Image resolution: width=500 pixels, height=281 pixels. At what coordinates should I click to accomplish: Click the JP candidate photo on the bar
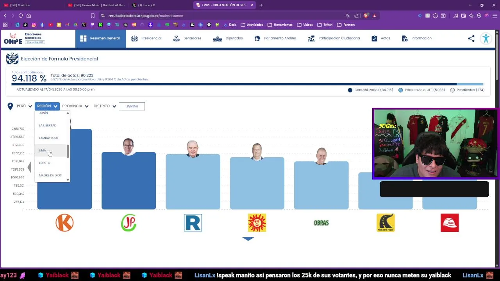129,146
